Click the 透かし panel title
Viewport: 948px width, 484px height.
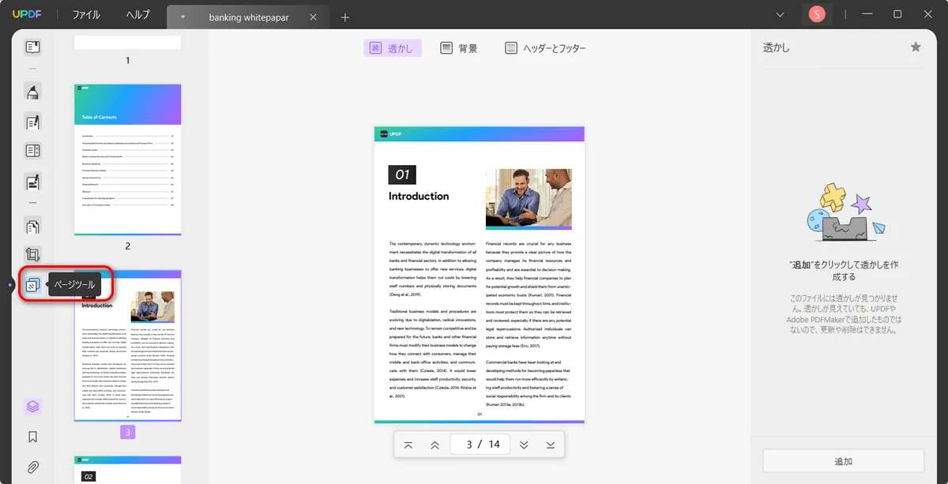tap(776, 47)
